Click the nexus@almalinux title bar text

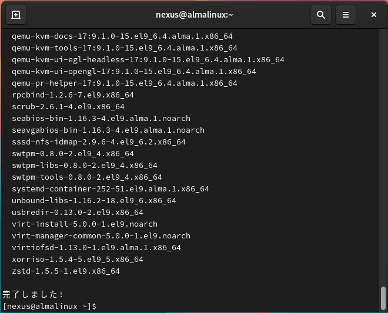(193, 15)
